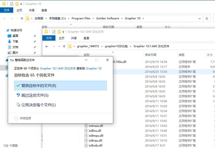Select file ioBmpu.dll
215x148 pixels.
[x=96, y=135]
